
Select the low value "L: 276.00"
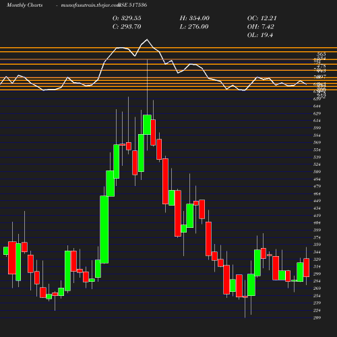click(x=194, y=27)
